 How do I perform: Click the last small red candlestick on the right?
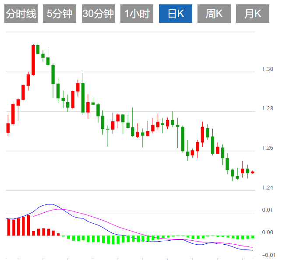(253, 172)
